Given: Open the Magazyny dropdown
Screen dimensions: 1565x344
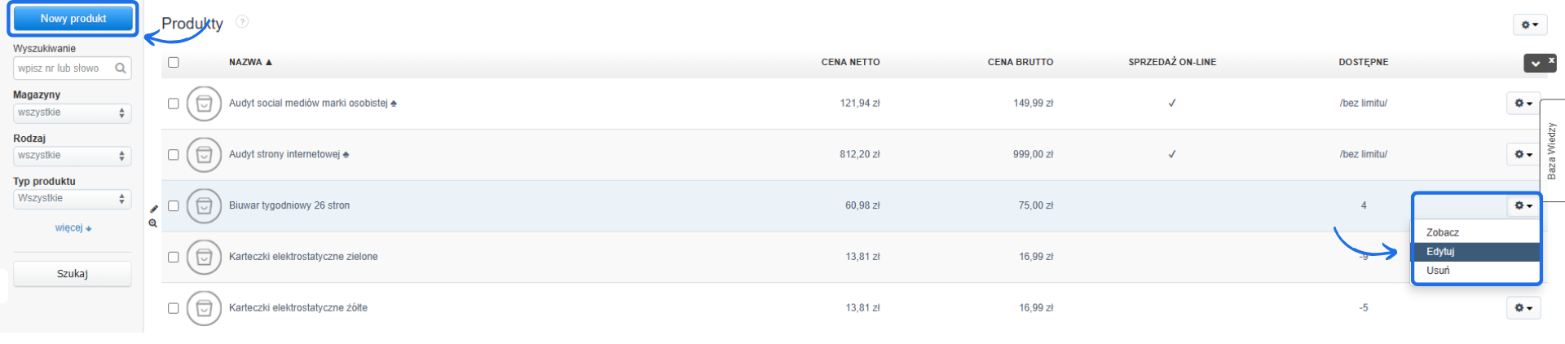Looking at the screenshot, I should pyautogui.click(x=72, y=113).
